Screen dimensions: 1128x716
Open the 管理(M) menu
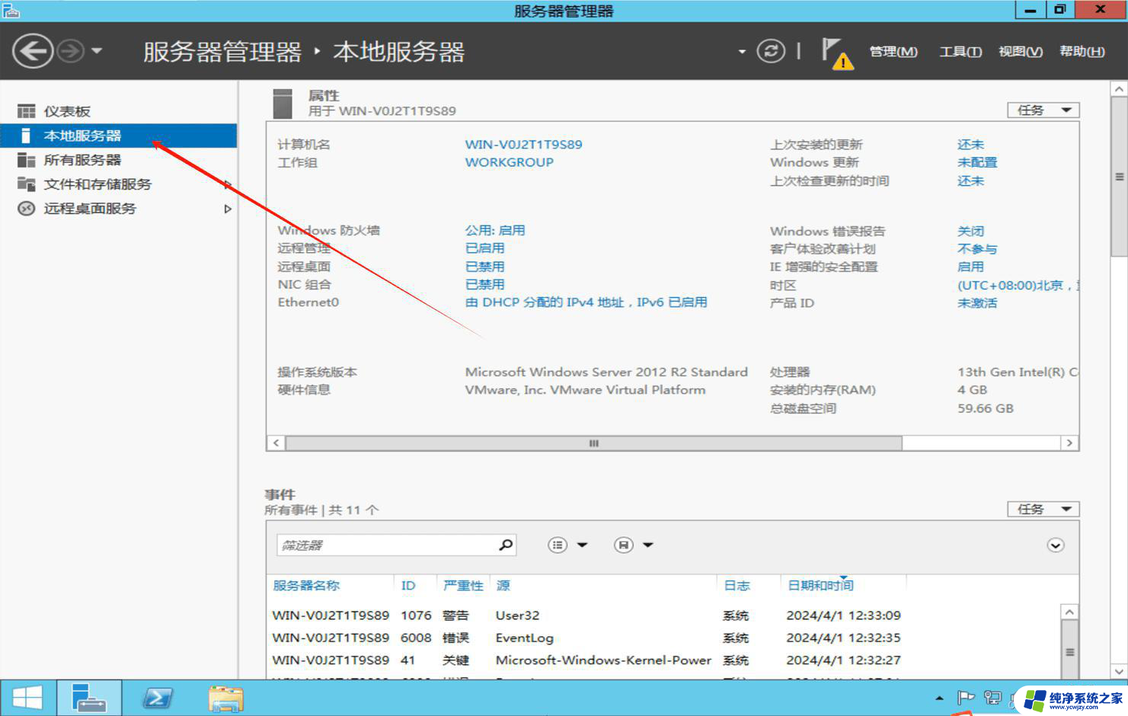893,52
